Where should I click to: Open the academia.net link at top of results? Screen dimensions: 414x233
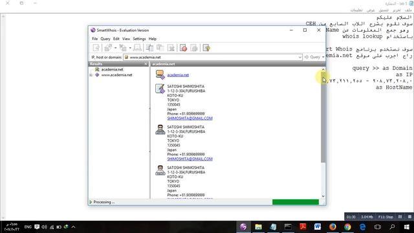[178, 75]
